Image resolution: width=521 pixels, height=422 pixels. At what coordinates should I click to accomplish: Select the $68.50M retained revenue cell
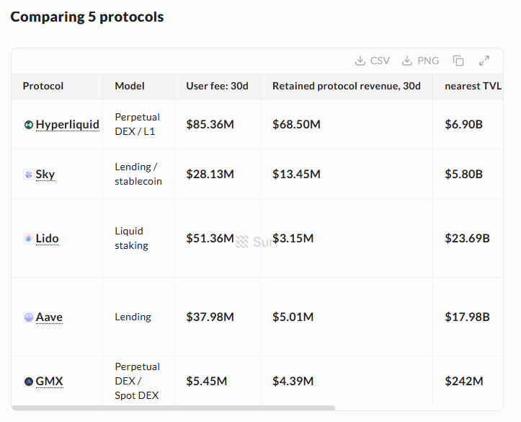(347, 124)
